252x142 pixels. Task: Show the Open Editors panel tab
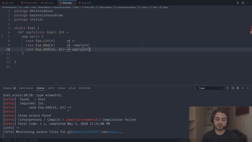[x=85, y=88]
